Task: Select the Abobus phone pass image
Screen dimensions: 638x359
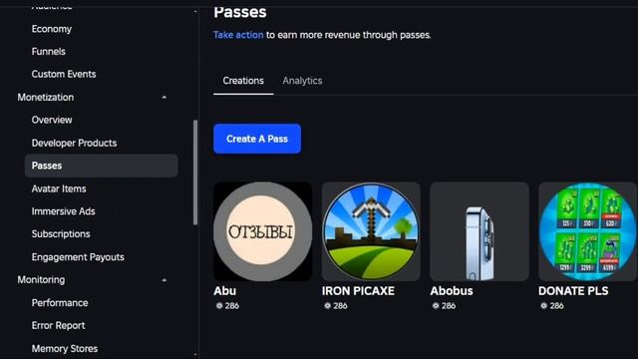Action: (479, 231)
